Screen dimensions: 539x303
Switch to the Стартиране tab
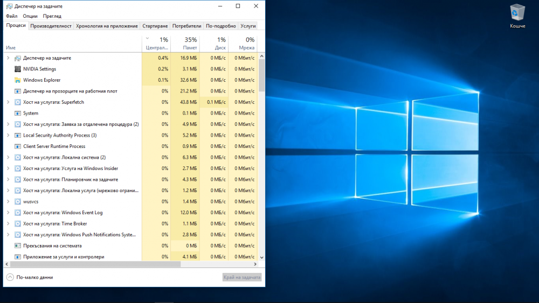pos(155,26)
